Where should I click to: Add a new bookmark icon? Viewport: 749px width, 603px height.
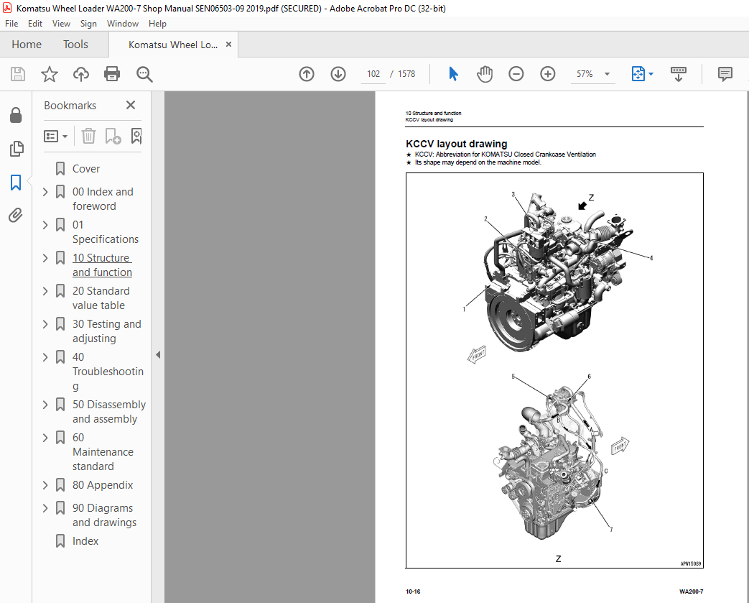[113, 137]
